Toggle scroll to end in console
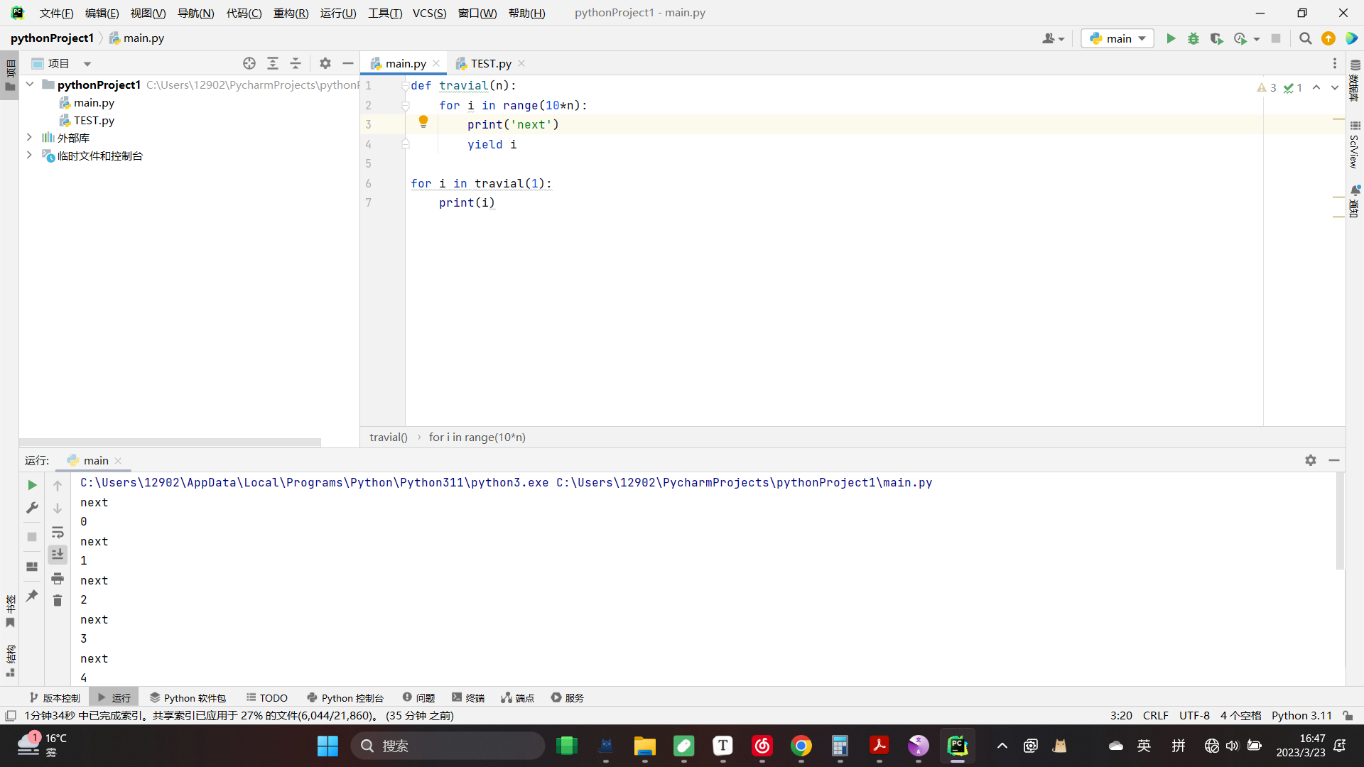This screenshot has height=767, width=1364. (x=58, y=555)
